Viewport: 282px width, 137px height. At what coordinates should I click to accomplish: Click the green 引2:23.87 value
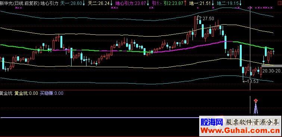(x=173, y=3)
